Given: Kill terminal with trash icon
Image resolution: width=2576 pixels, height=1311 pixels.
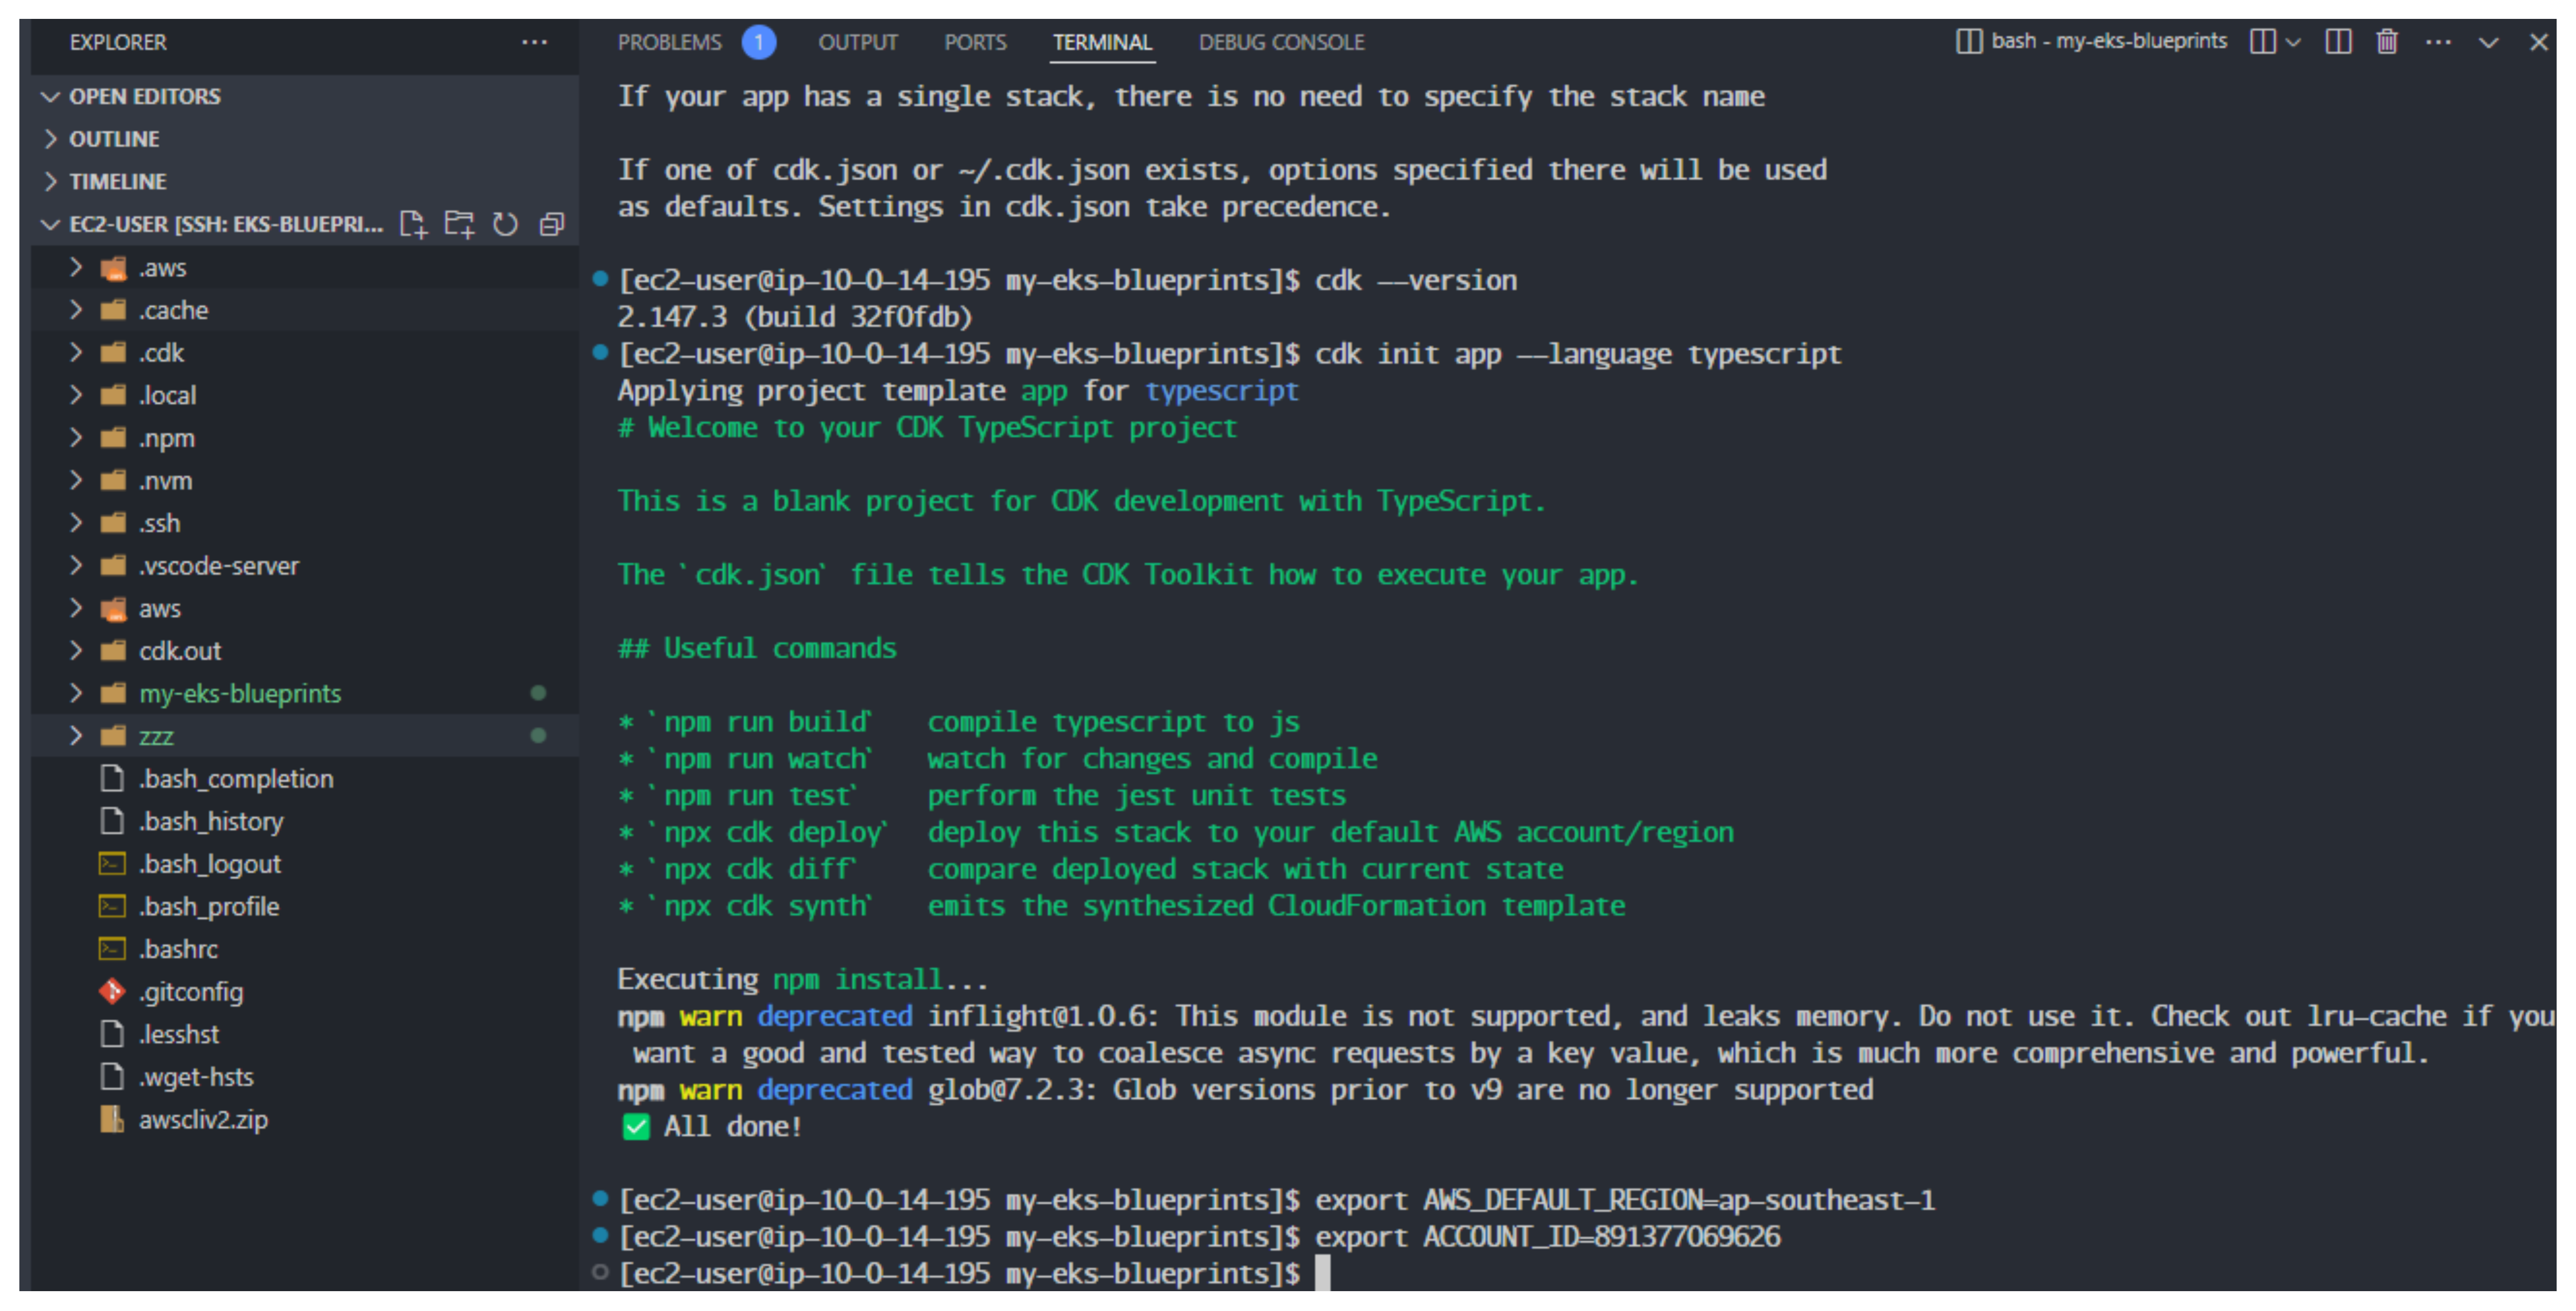Looking at the screenshot, I should tap(2387, 41).
